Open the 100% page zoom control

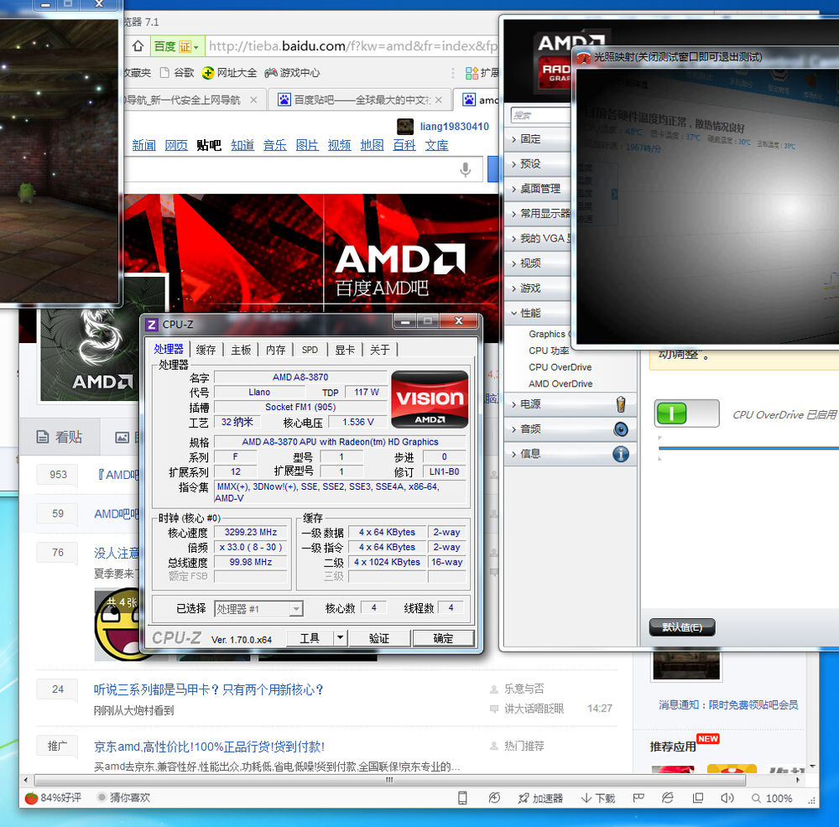pos(772,798)
